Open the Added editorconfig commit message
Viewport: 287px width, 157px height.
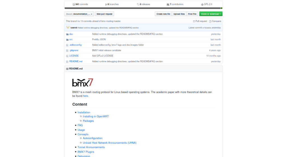click(x=118, y=45)
